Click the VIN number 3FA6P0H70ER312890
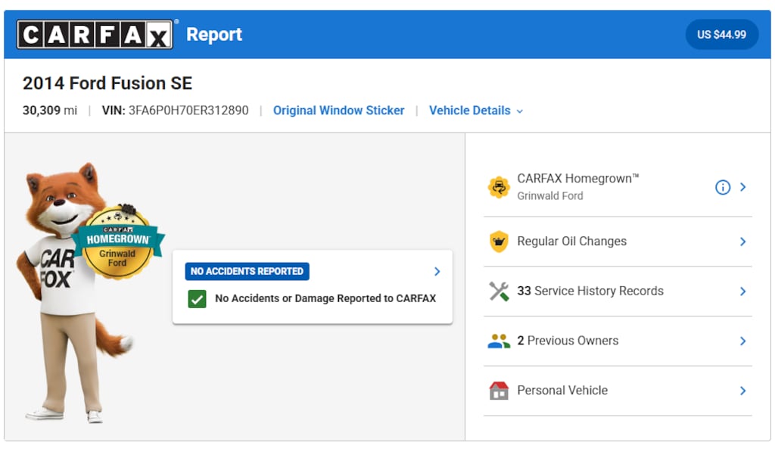Screen dimensions: 775x455 pos(188,111)
